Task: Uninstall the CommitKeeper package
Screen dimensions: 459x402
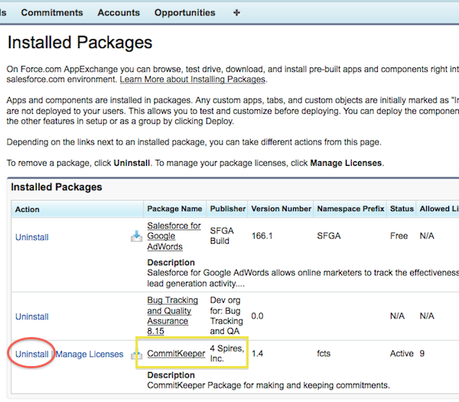Action: [32, 354]
